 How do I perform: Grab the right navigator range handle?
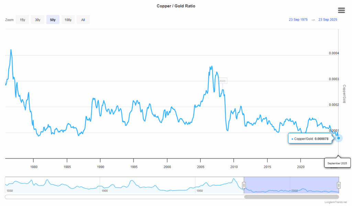[339, 185]
